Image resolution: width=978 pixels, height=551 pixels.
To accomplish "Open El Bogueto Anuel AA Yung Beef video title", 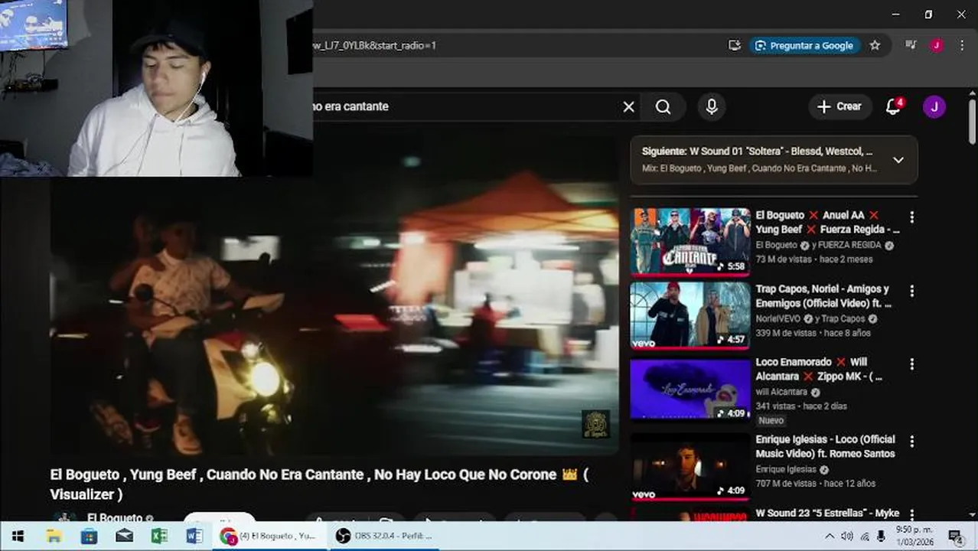I will (828, 223).
